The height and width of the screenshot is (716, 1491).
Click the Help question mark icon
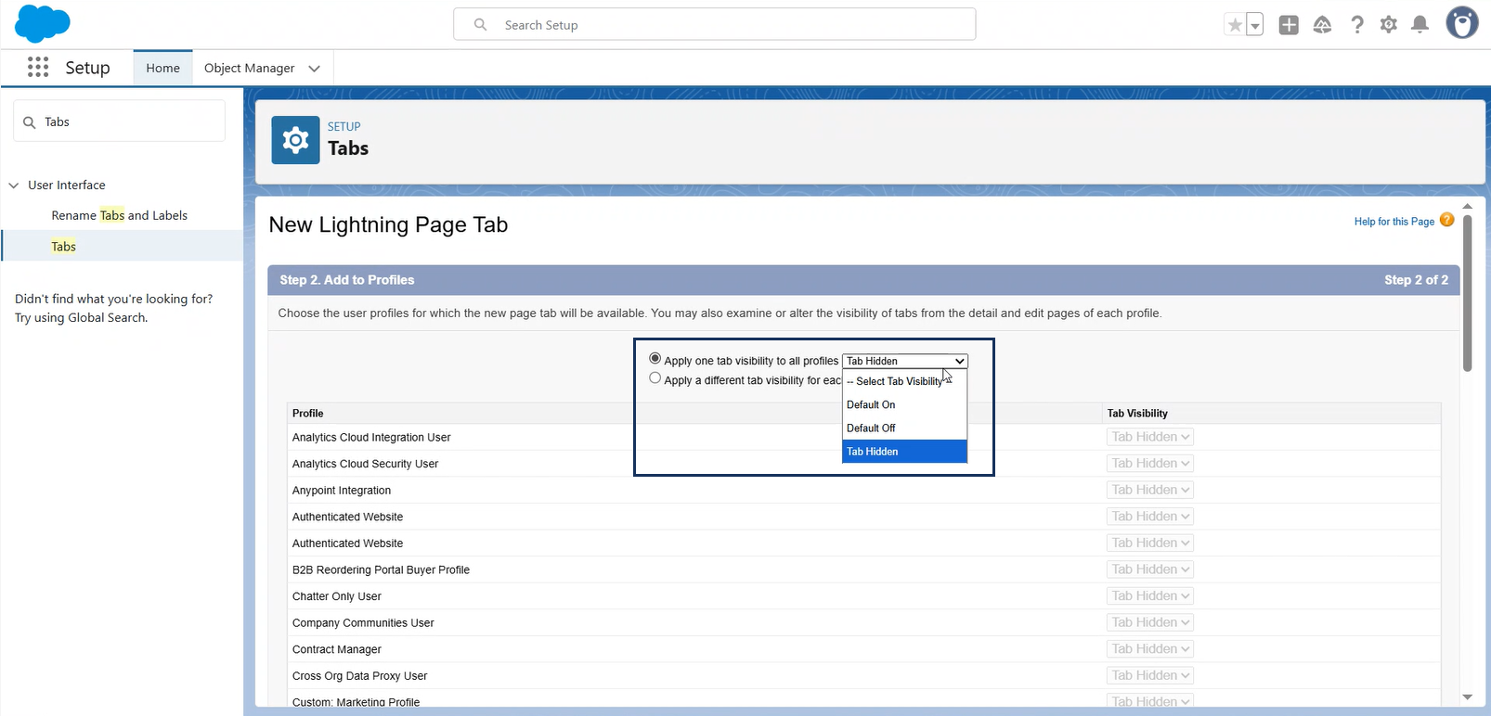[x=1357, y=25]
